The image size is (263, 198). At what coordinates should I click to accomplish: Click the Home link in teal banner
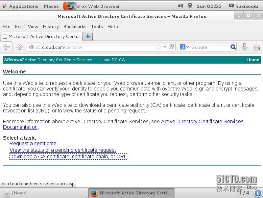click(x=253, y=60)
